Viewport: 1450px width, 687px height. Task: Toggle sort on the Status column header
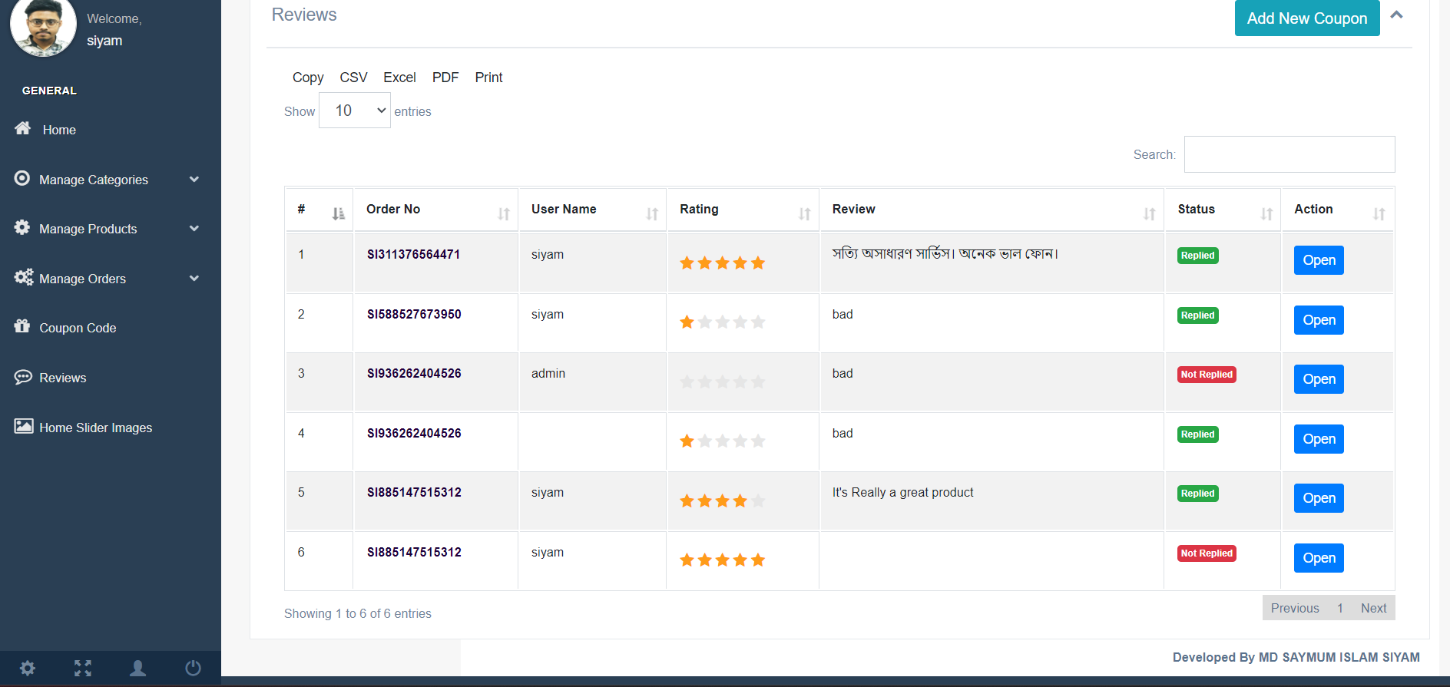tap(1266, 214)
